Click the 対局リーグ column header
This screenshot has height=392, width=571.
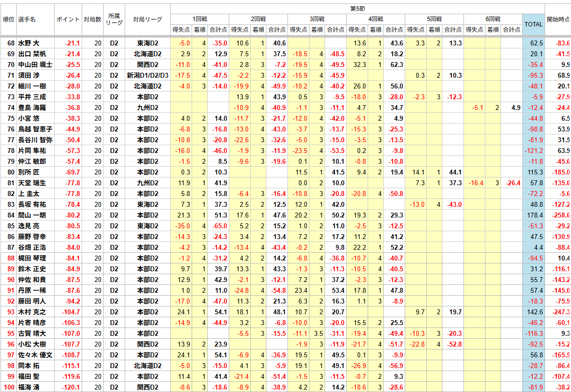[148, 20]
